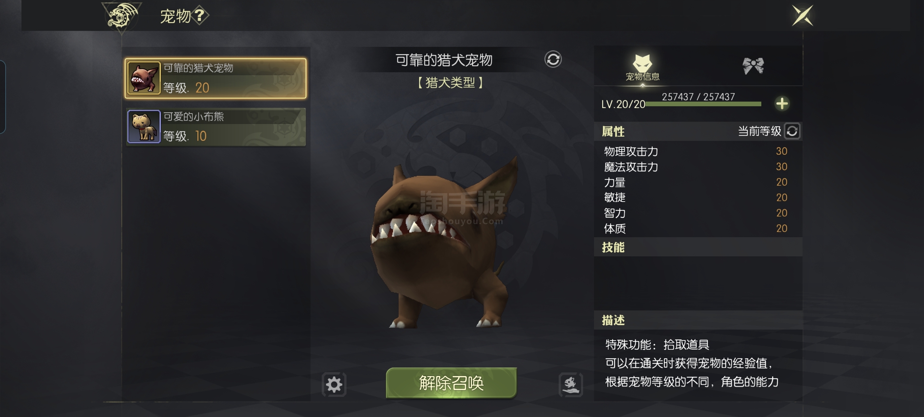This screenshot has width=924, height=417.
Task: Click the rotate pet model icon
Action: coord(553,59)
